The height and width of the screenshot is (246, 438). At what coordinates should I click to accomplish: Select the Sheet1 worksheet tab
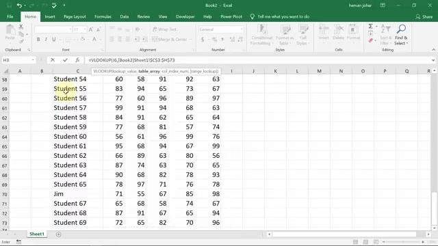37,234
